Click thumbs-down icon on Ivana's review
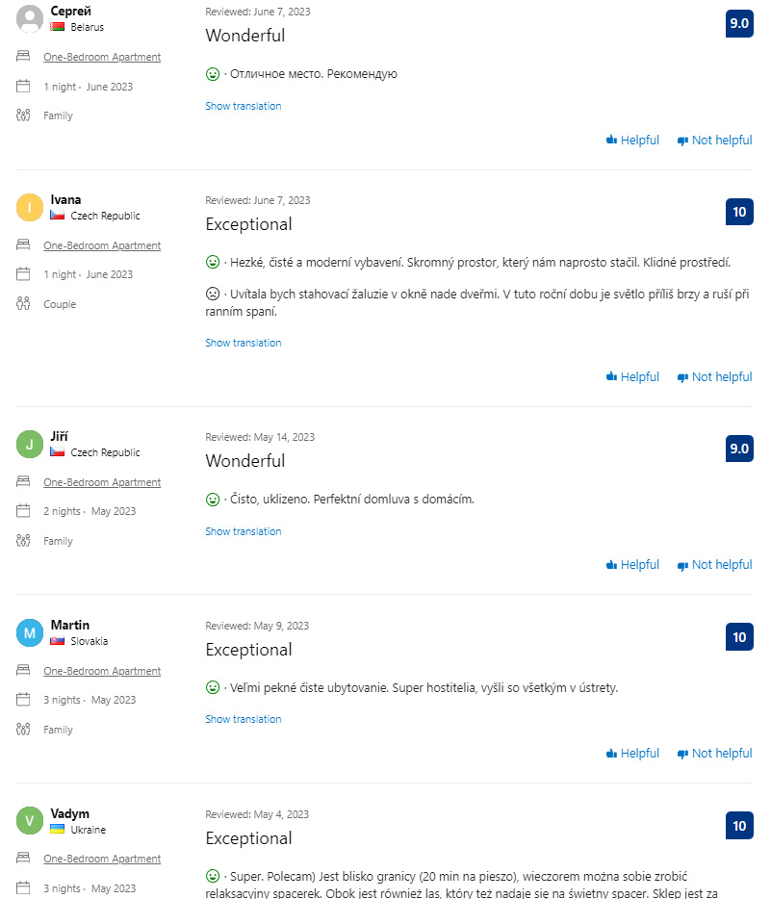 (682, 377)
